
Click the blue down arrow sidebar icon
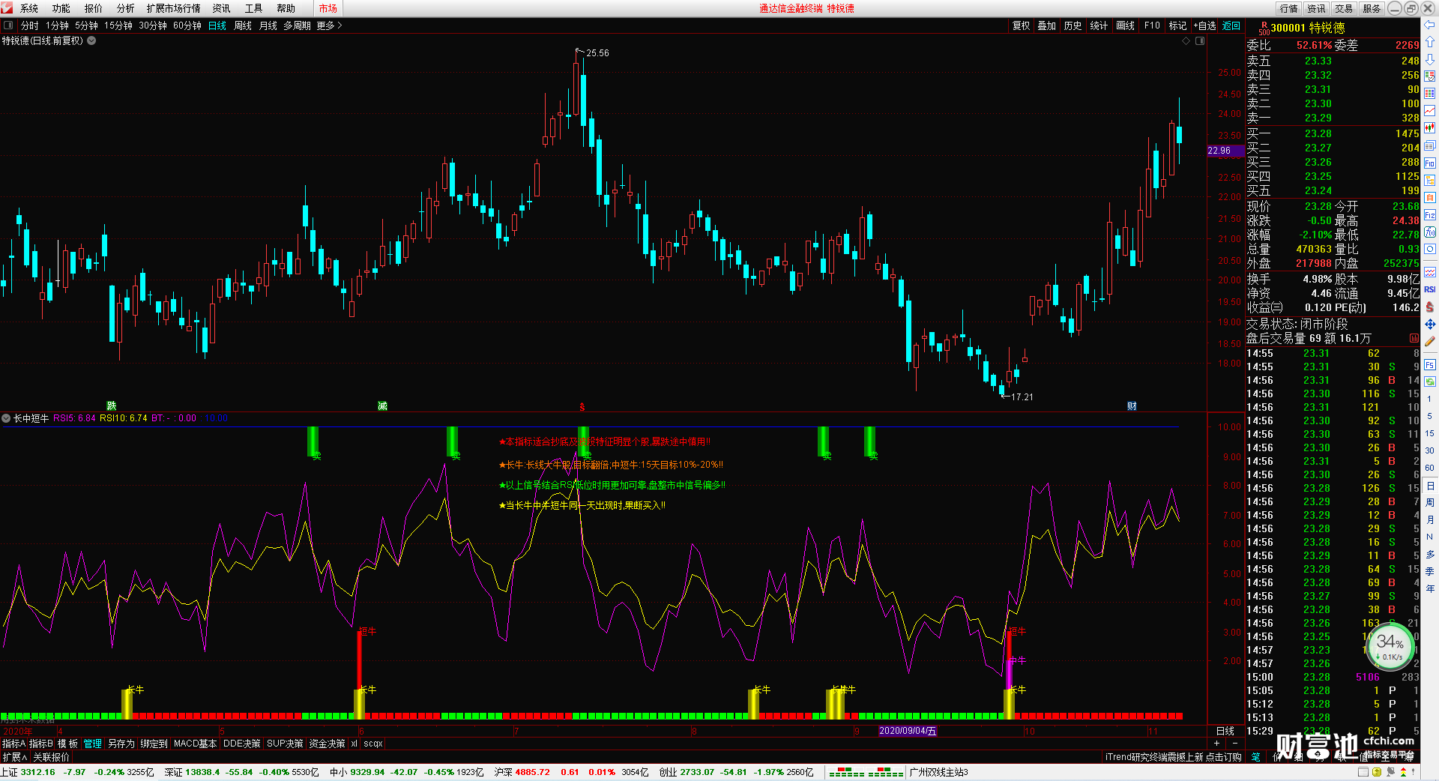click(1430, 59)
